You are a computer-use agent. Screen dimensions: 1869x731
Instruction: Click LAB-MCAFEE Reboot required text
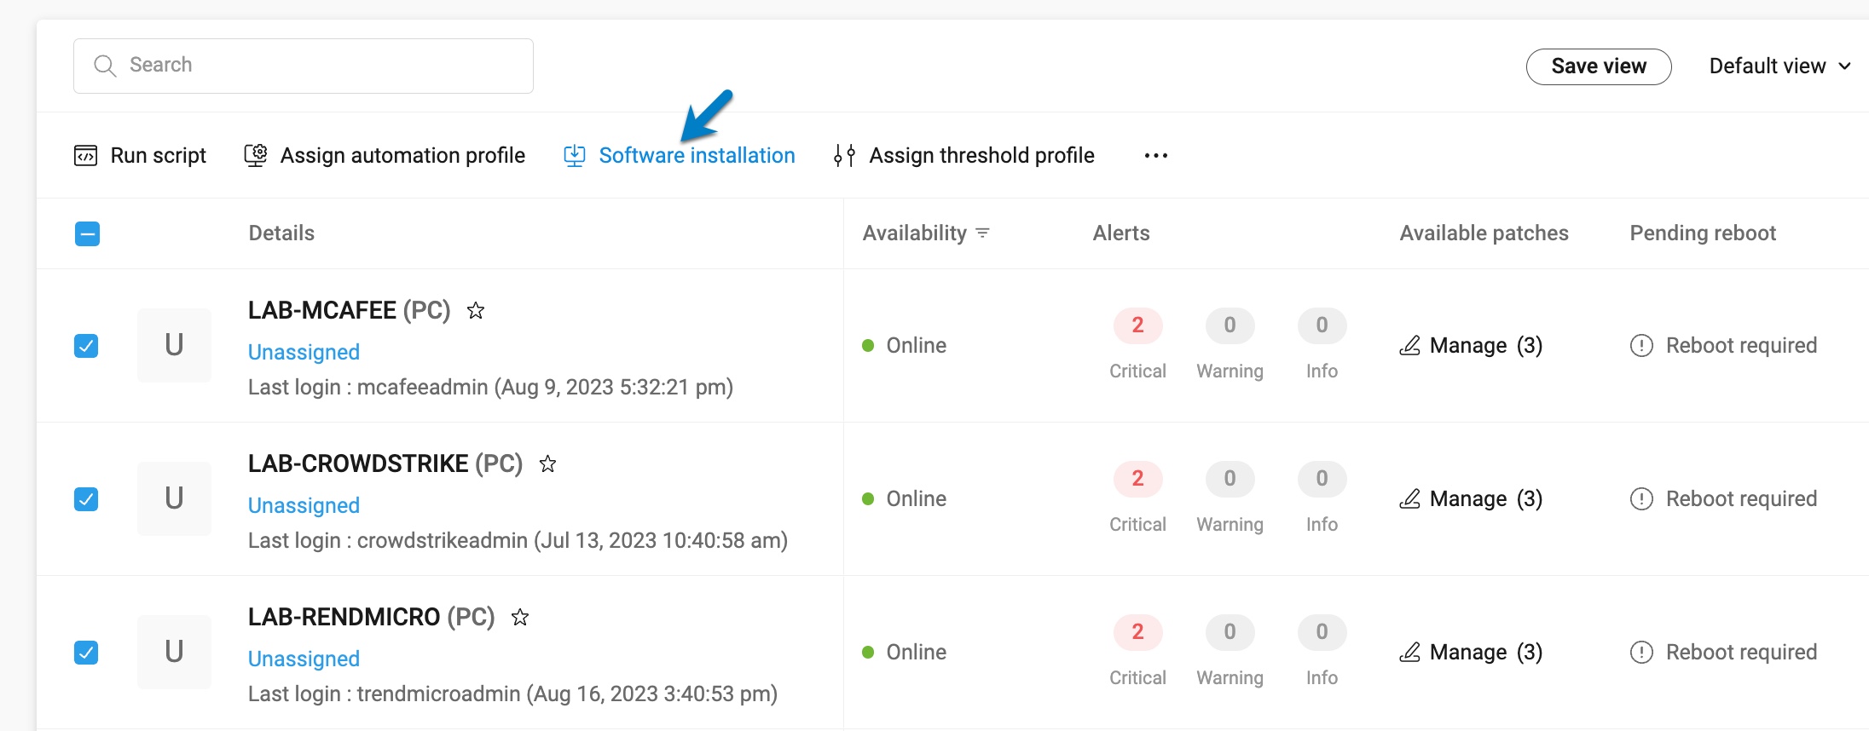pos(1741,345)
